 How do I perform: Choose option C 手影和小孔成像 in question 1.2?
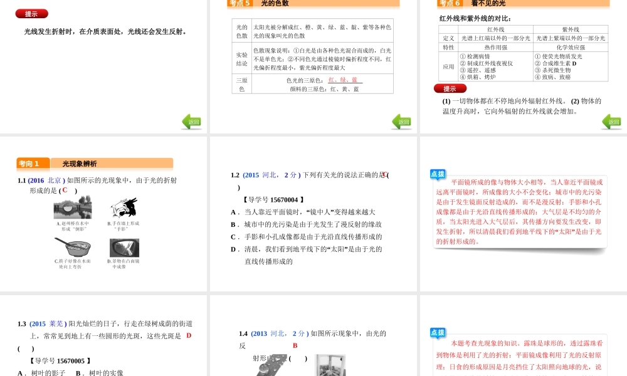click(x=307, y=237)
